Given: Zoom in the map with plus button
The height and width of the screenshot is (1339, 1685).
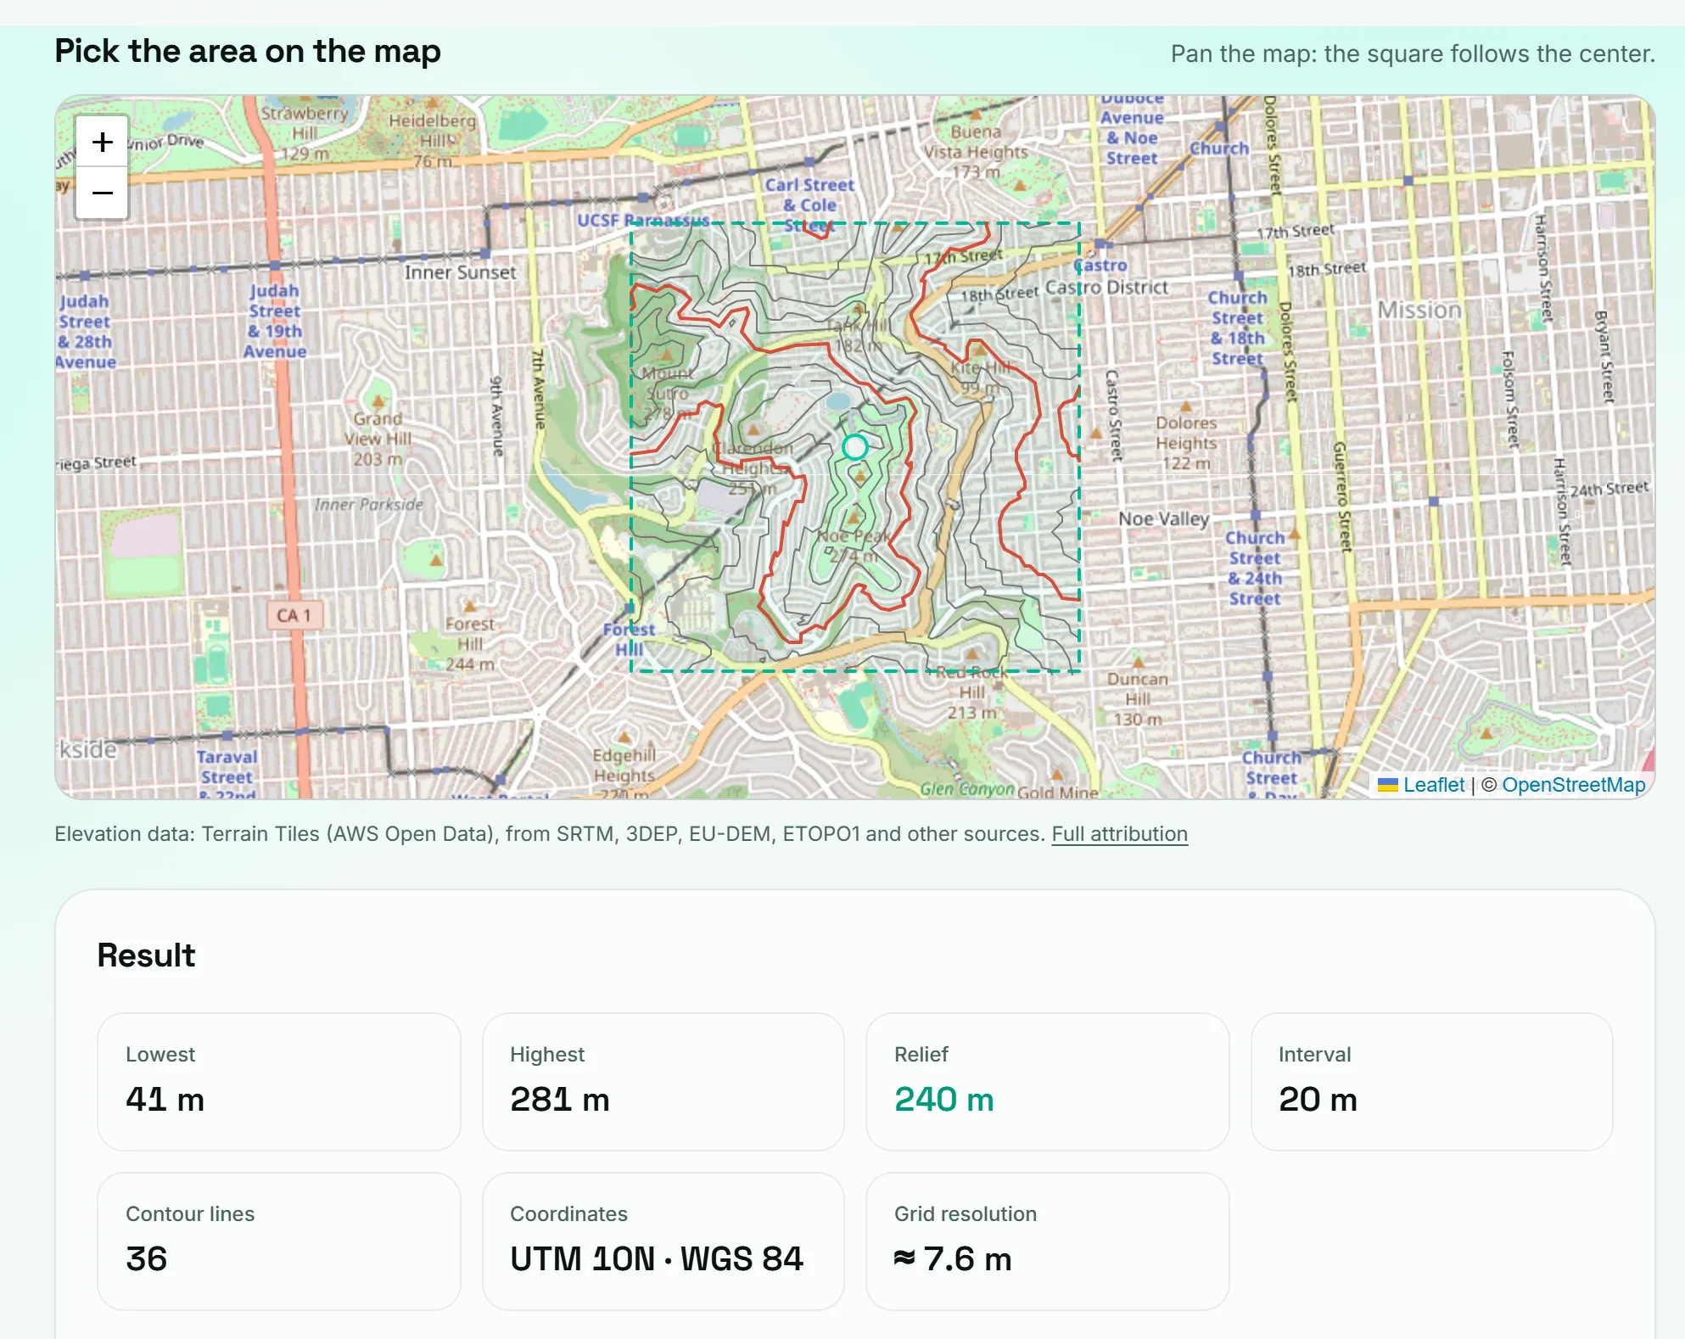Looking at the screenshot, I should 102,142.
